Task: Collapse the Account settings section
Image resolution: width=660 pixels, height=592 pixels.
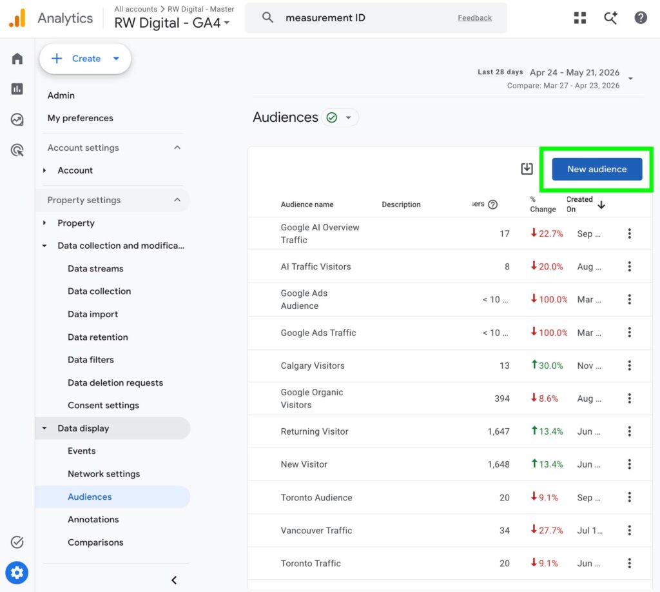Action: tap(177, 148)
